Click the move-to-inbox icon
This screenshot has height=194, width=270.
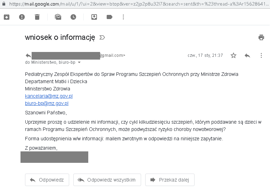pos(94,17)
